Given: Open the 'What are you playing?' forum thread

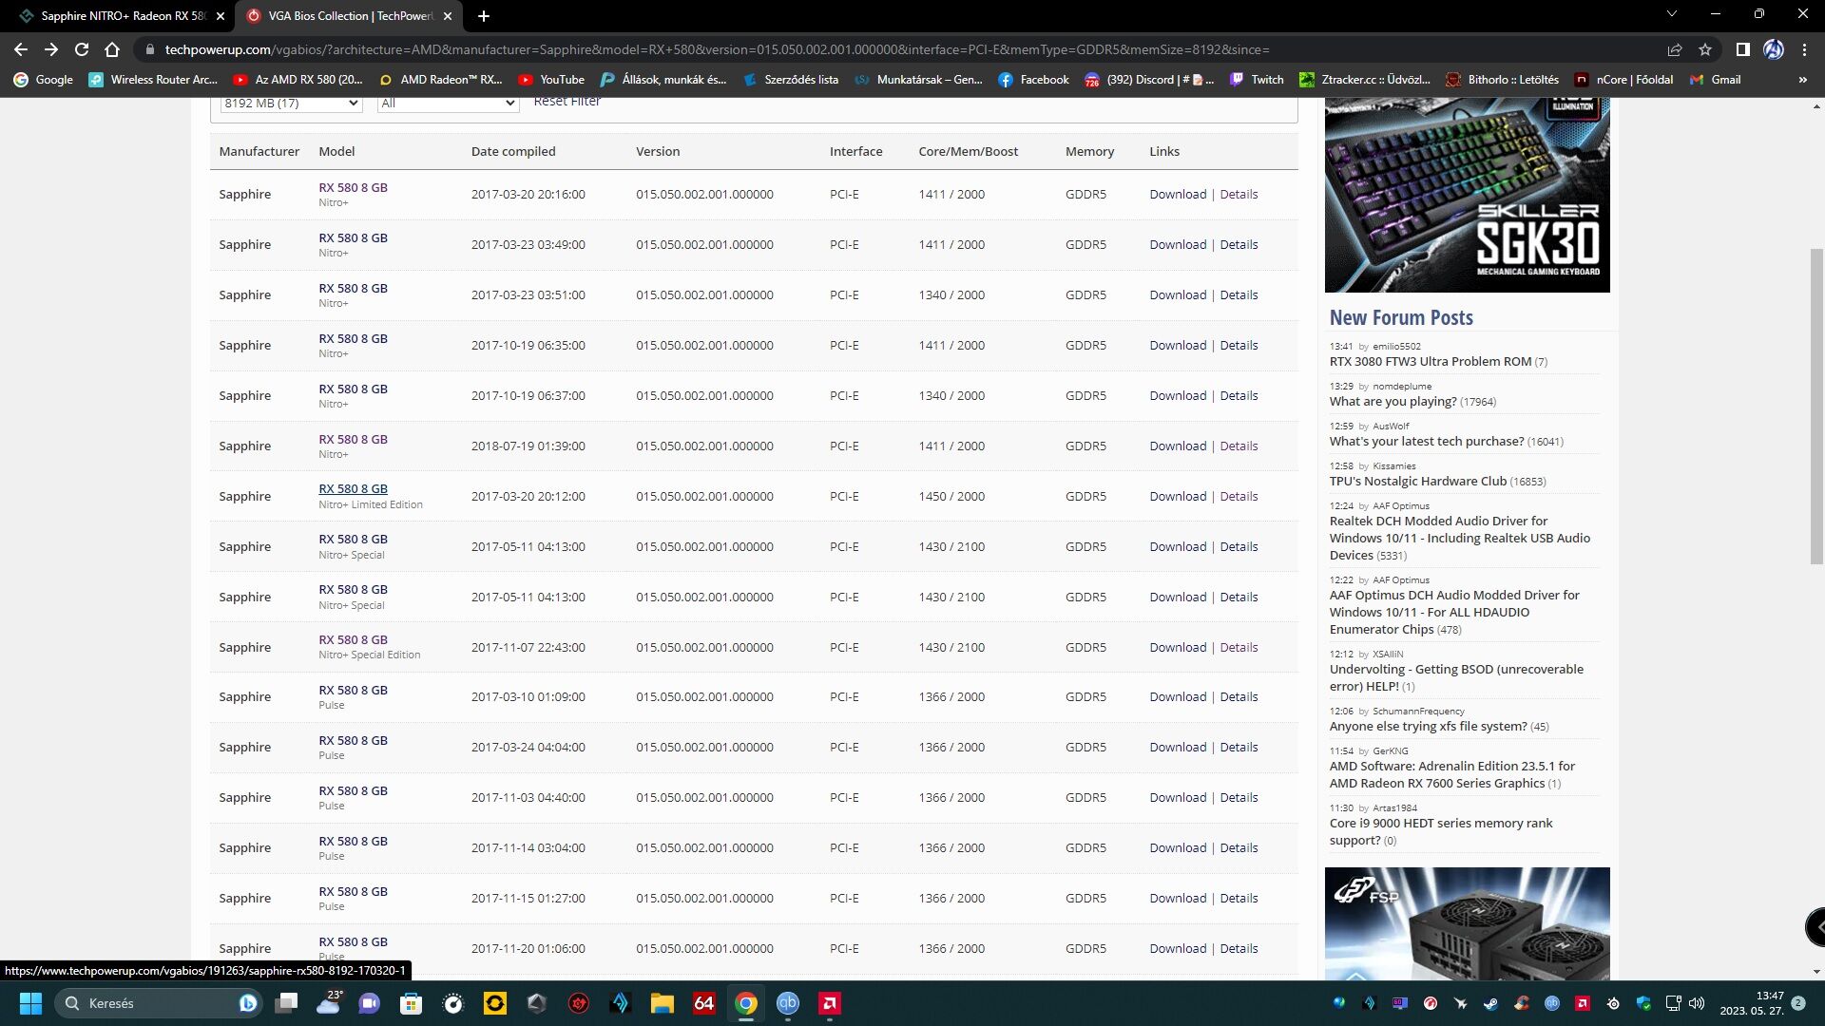Looking at the screenshot, I should click(x=1393, y=402).
